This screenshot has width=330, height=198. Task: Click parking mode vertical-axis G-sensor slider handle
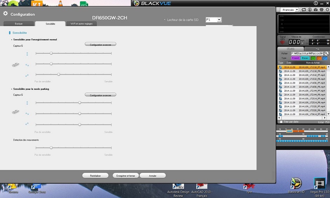click(80, 103)
